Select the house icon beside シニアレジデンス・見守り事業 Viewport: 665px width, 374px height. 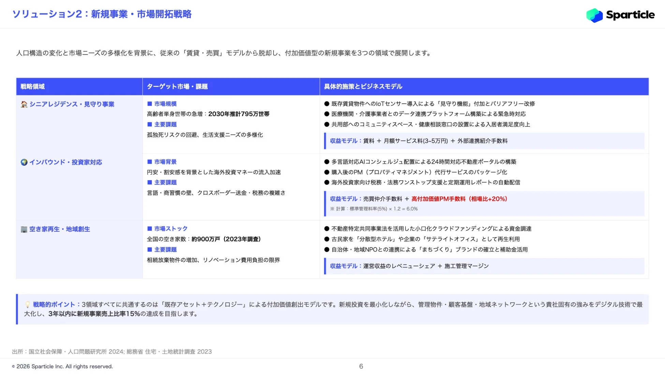coord(24,104)
